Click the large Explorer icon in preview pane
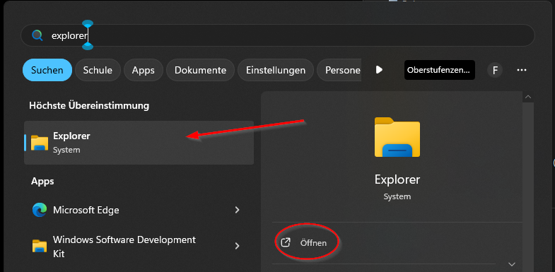555x272 pixels. click(x=397, y=137)
